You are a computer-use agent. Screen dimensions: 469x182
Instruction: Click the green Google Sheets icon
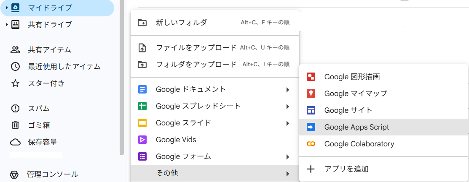[x=142, y=106]
